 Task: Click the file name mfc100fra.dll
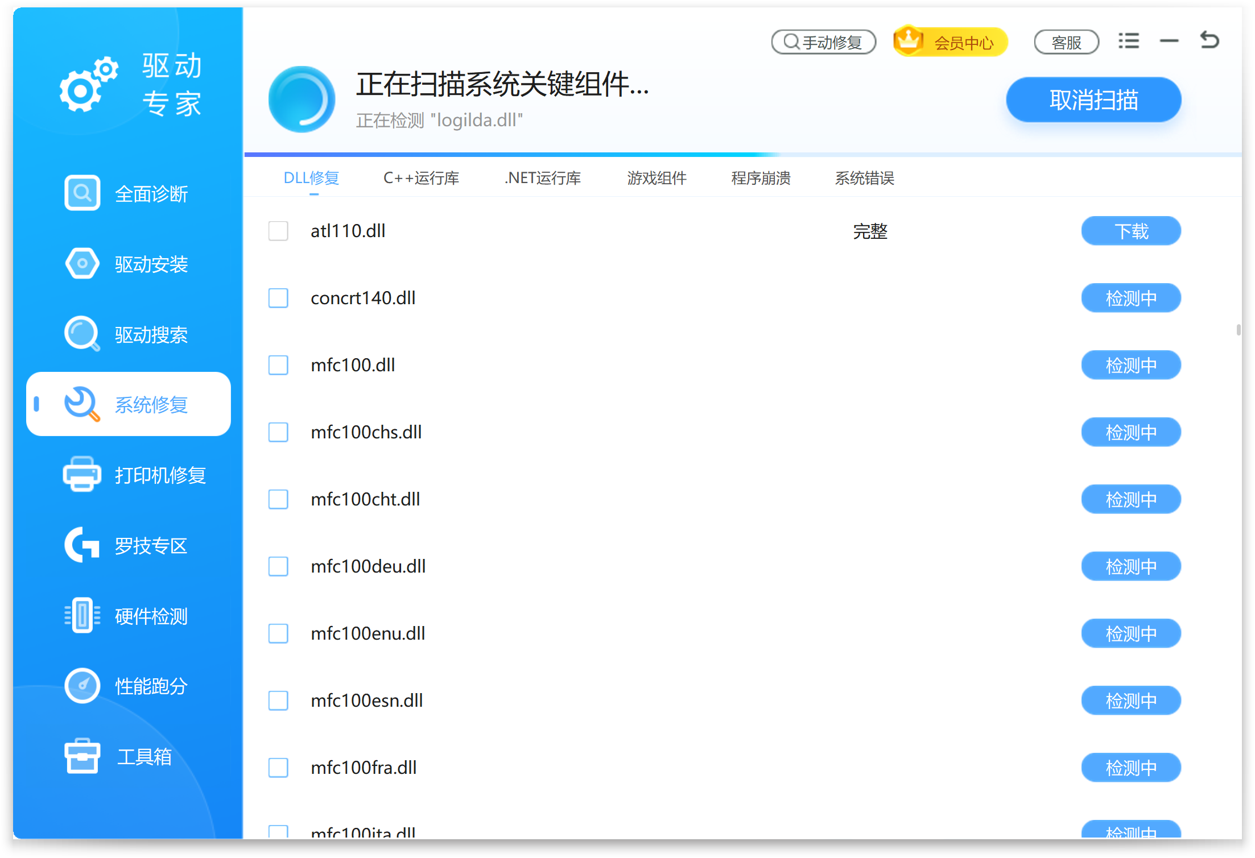click(x=364, y=768)
